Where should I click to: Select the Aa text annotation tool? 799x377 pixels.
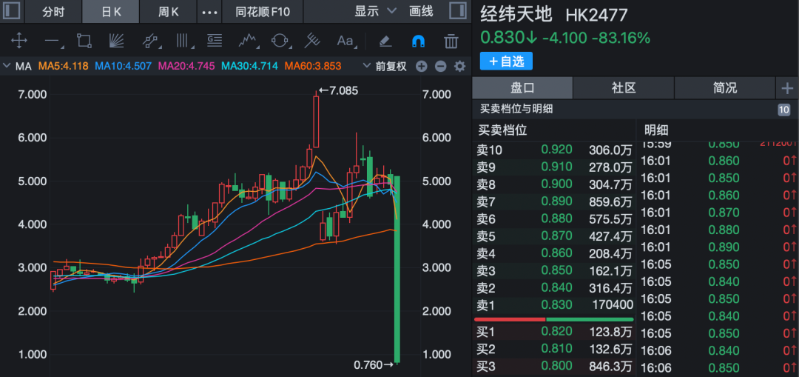click(346, 41)
